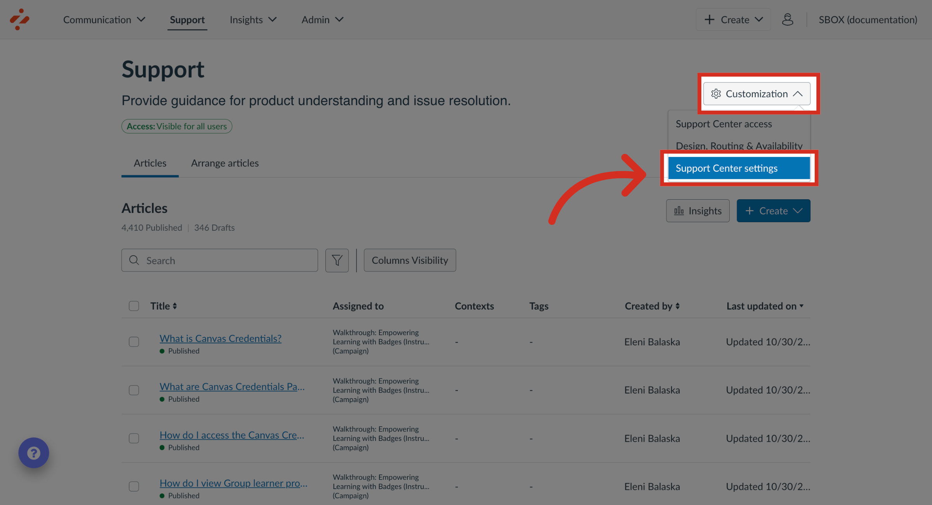Click the magnifying glass in the search bar
The width and height of the screenshot is (932, 505).
[x=134, y=260]
